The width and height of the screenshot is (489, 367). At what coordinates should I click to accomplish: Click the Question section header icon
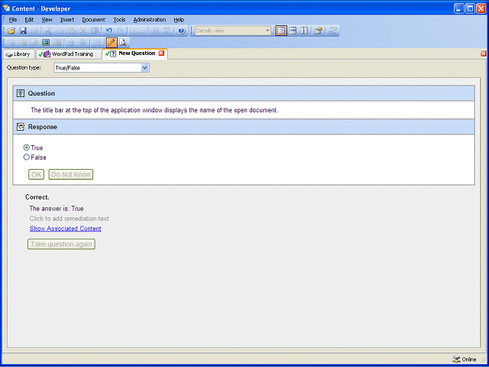click(21, 93)
